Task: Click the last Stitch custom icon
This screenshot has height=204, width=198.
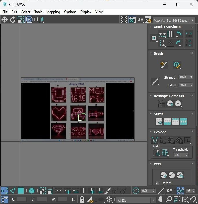Action: [184, 122]
